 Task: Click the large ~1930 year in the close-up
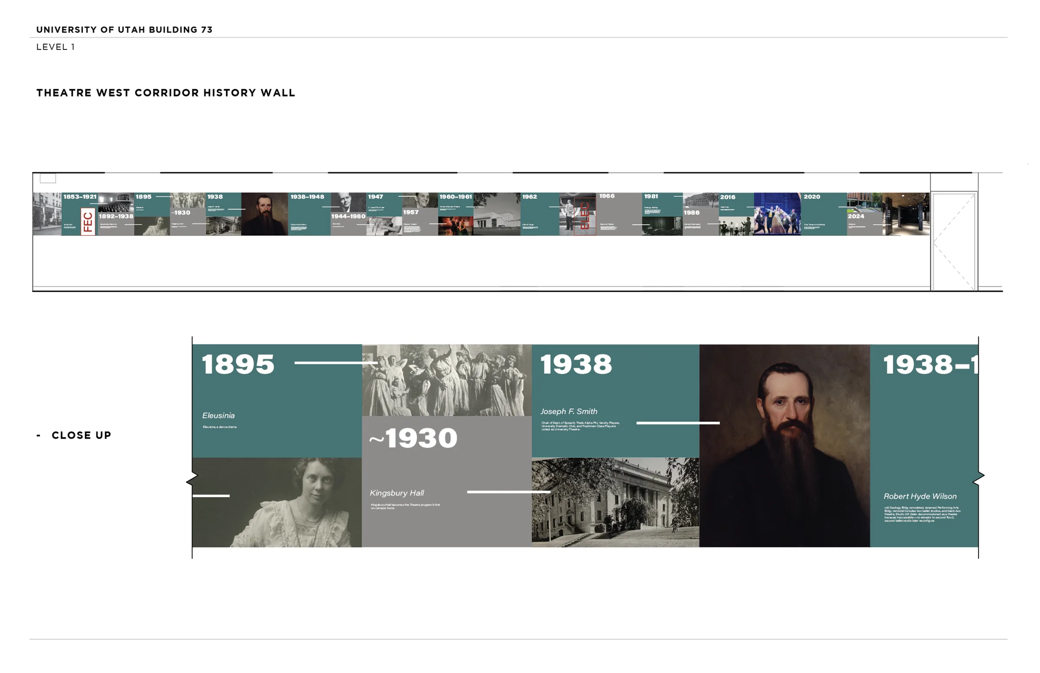coord(413,438)
